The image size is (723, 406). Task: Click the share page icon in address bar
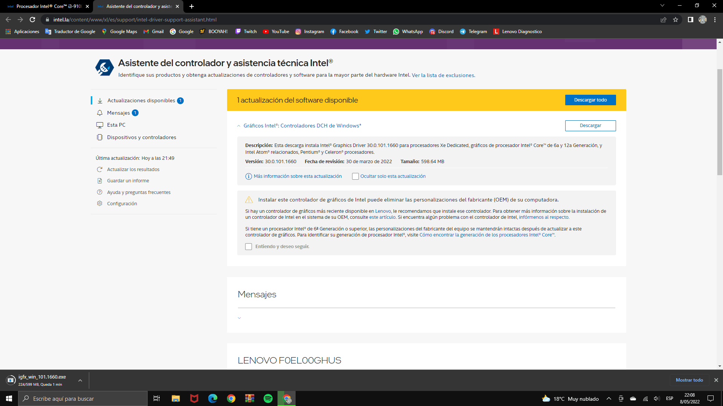(664, 20)
